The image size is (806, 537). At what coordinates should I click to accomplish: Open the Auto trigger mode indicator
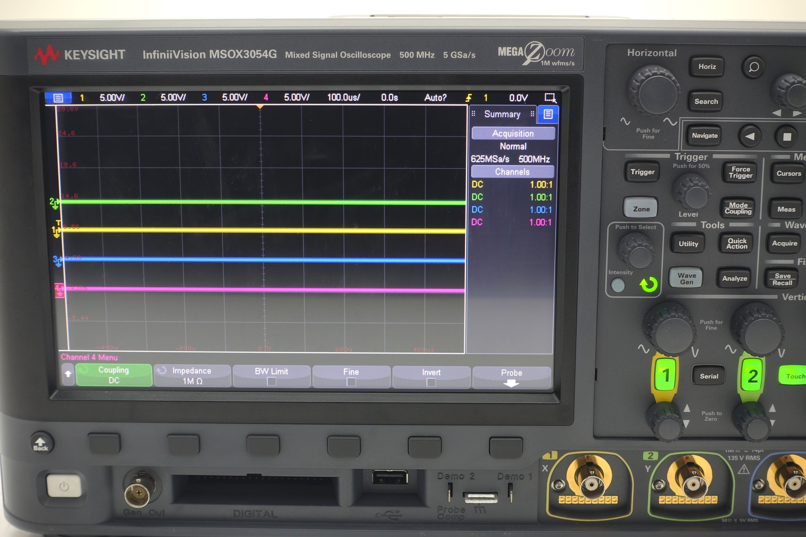click(x=435, y=97)
